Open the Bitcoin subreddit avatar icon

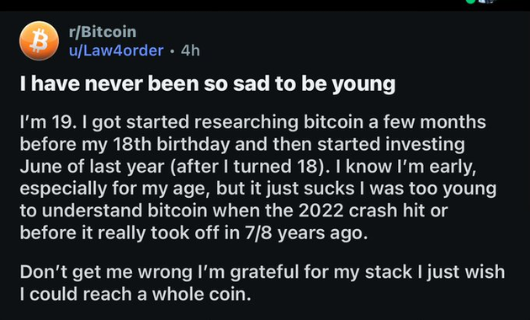point(39,40)
